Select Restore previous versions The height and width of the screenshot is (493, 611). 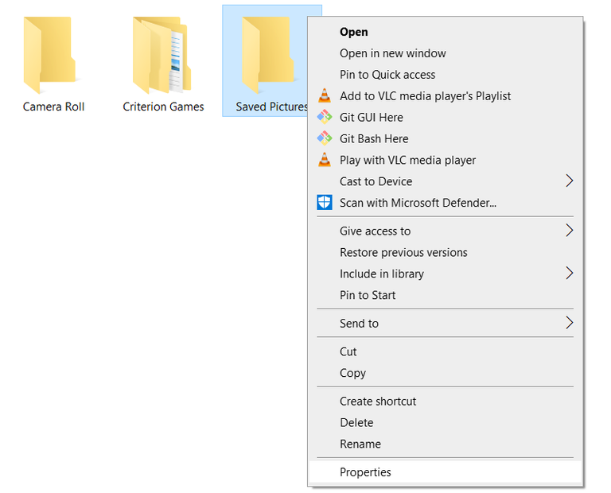(403, 253)
